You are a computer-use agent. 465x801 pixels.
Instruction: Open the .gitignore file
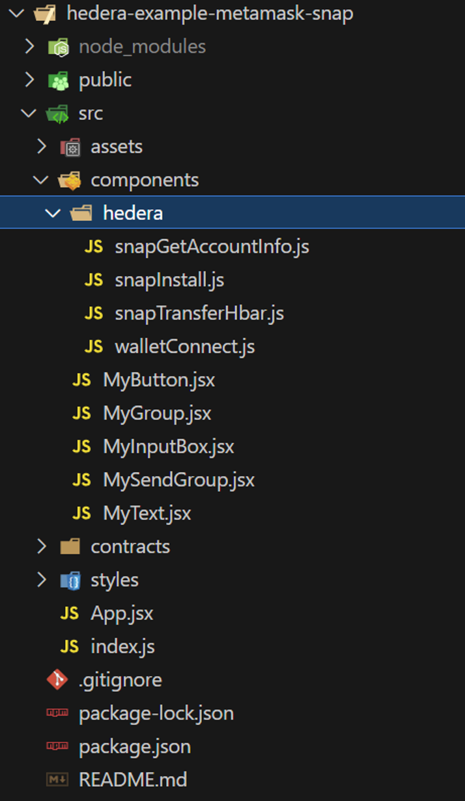tap(120, 680)
